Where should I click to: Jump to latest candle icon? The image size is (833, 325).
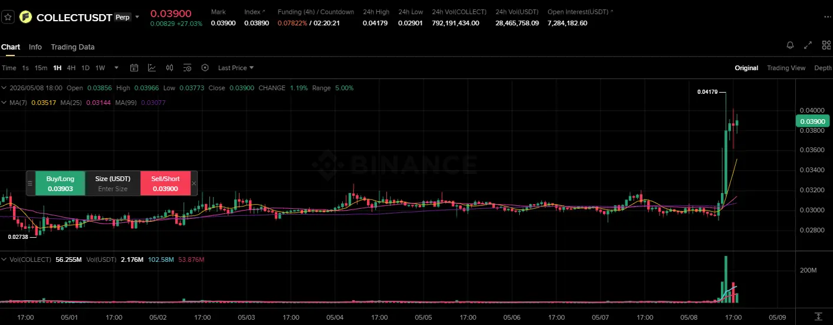pyautogui.click(x=818, y=317)
